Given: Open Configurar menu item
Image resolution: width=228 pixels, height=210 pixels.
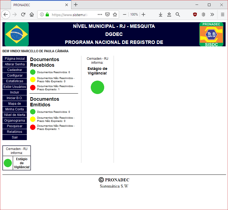Looking at the screenshot, I should pyautogui.click(x=15, y=76).
